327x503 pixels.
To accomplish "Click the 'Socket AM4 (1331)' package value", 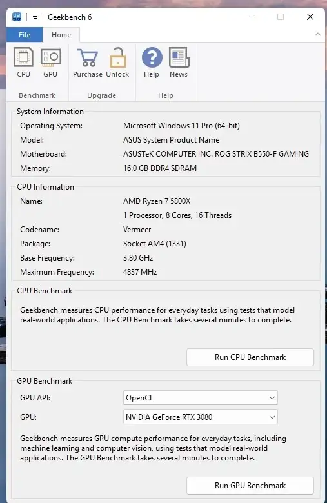I will coord(155,244).
